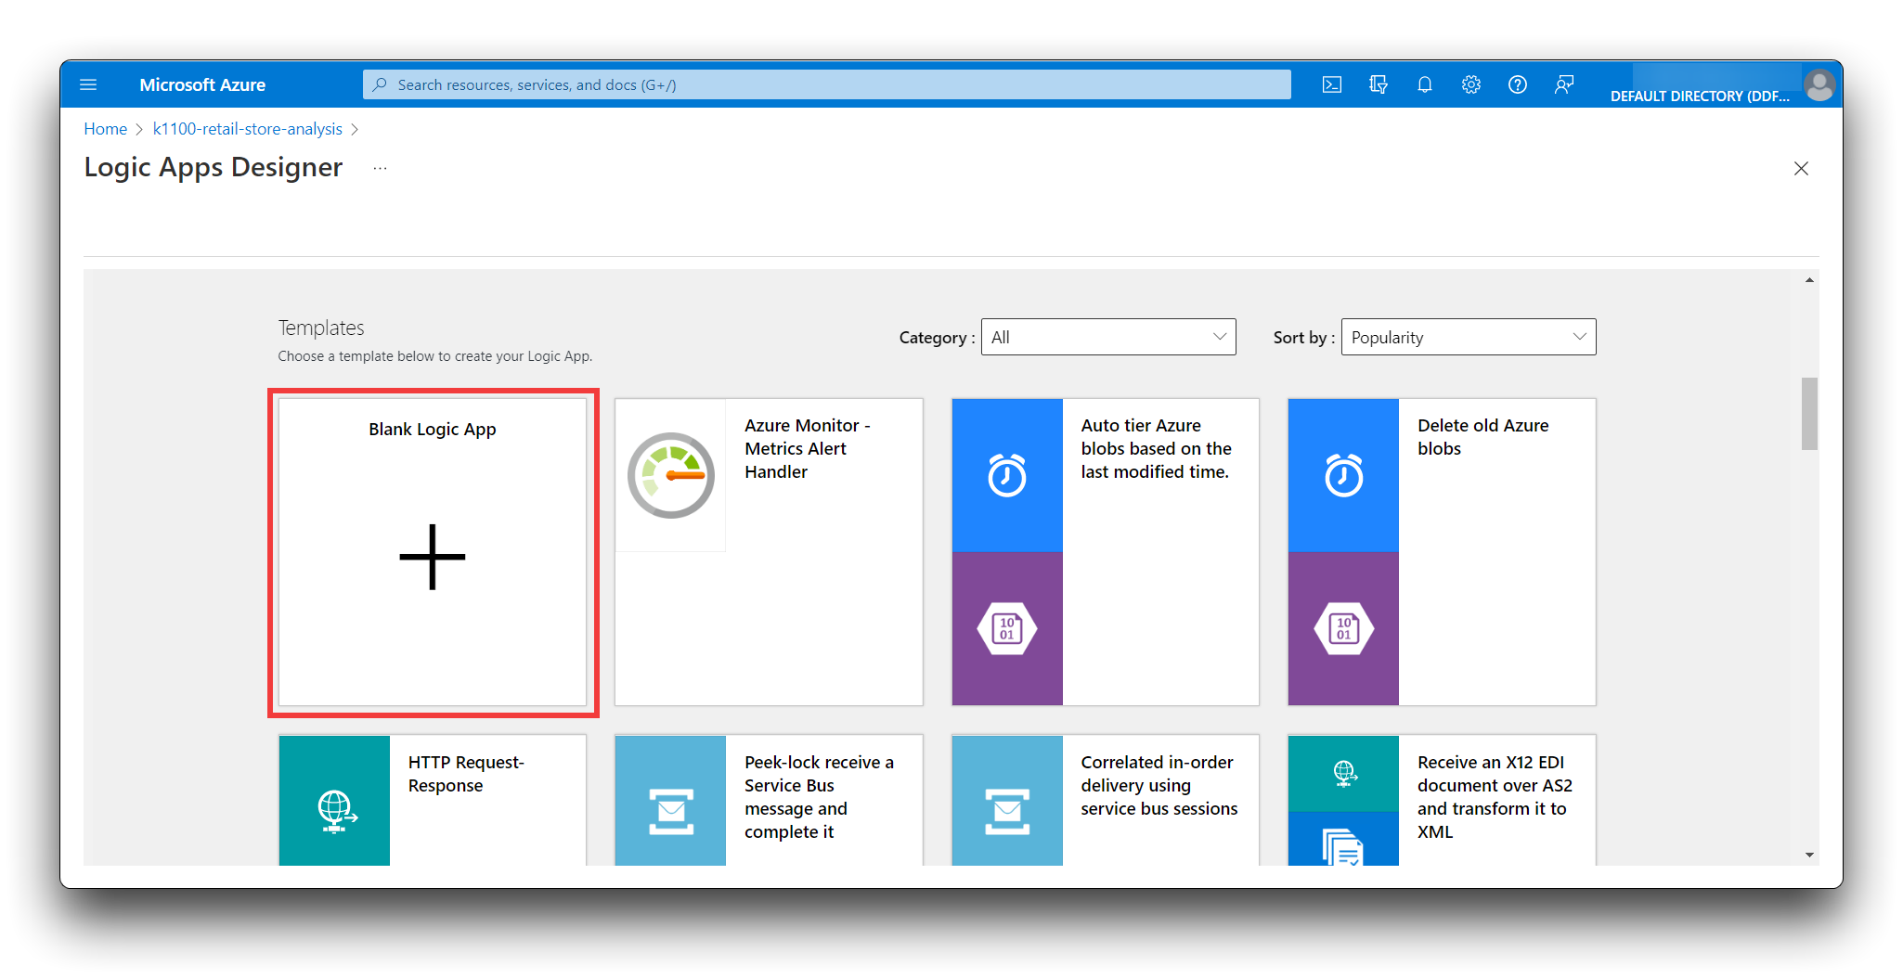Go to Home breadcrumb

coord(106,129)
